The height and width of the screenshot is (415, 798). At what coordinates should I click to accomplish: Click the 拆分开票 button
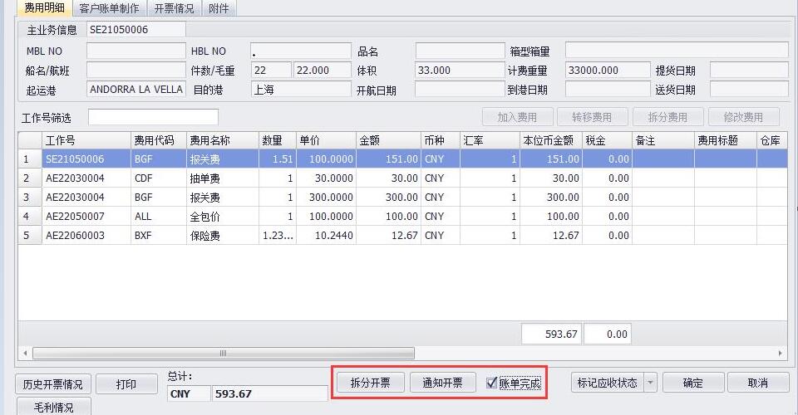pyautogui.click(x=371, y=383)
